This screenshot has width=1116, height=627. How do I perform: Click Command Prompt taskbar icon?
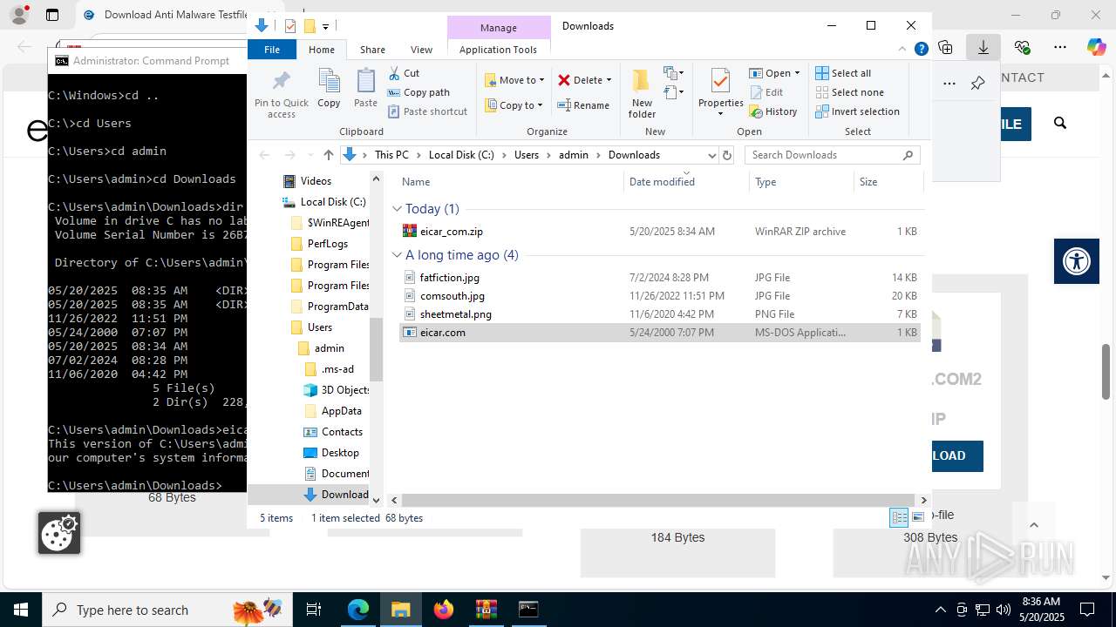528,609
